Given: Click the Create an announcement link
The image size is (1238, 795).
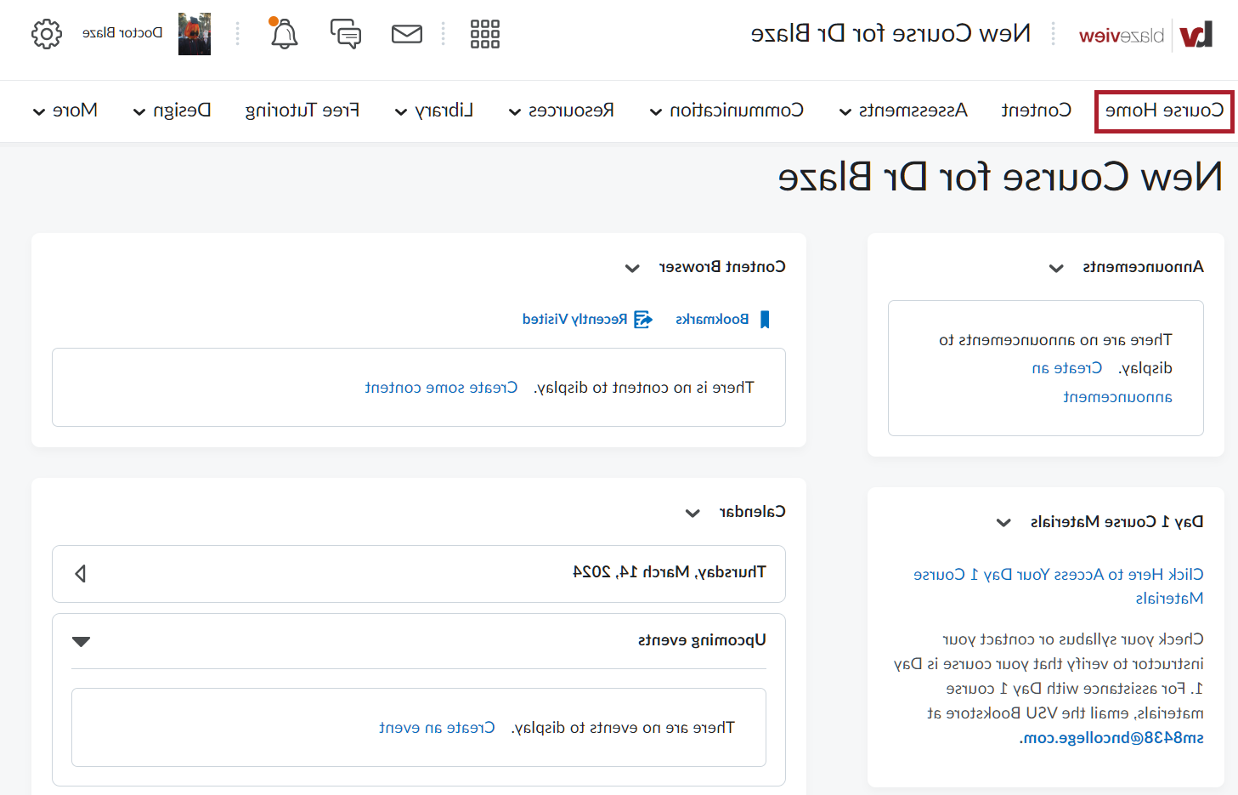Looking at the screenshot, I should coord(1102,383).
